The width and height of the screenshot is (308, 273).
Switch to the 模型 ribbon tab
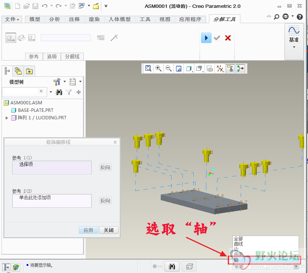(35, 19)
